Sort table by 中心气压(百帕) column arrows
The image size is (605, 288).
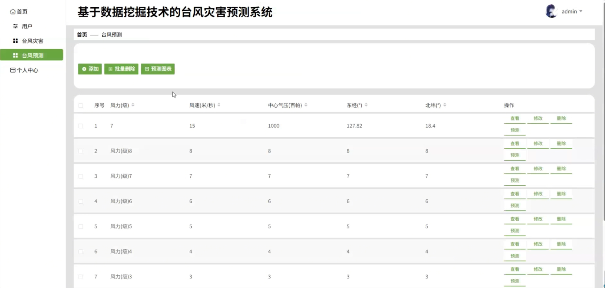coord(306,105)
